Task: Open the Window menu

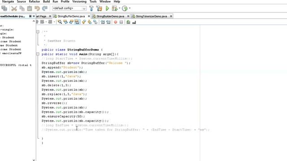Action: [x=105, y=2]
